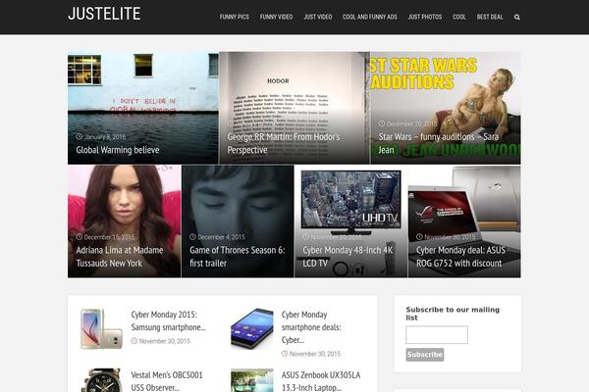Click clock icon beside January 8, 2016
This screenshot has height=392, width=589.
[x=79, y=136]
